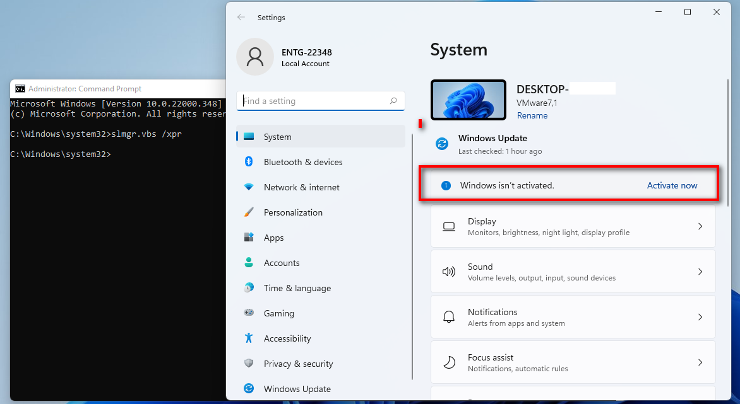Viewport: 740px width, 404px height.
Task: Click the Accounts person icon in sidebar
Action: 249,262
